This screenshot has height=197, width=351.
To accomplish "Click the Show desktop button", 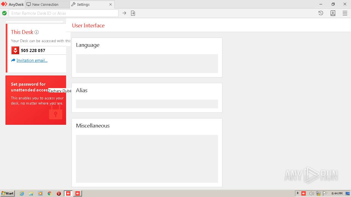I will pyautogui.click(x=348, y=193).
